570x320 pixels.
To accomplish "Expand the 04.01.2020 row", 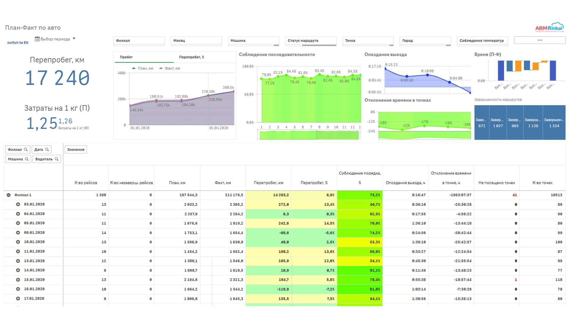I will pos(18,214).
